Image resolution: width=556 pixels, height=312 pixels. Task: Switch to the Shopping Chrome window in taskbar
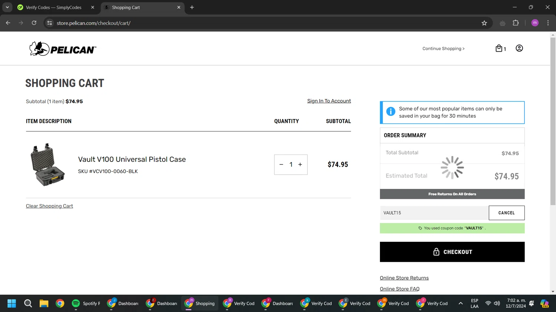(200, 303)
